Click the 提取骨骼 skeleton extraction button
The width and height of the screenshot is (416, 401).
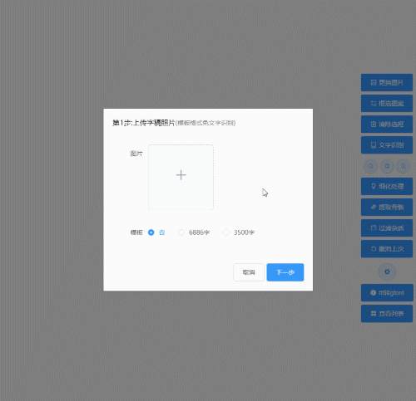pos(387,207)
